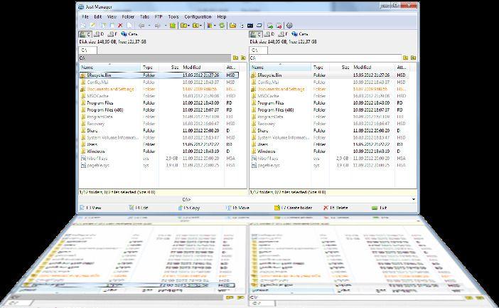499x308 pixels.
Task: Click the edit pencil toolbar icon
Action: point(92,26)
